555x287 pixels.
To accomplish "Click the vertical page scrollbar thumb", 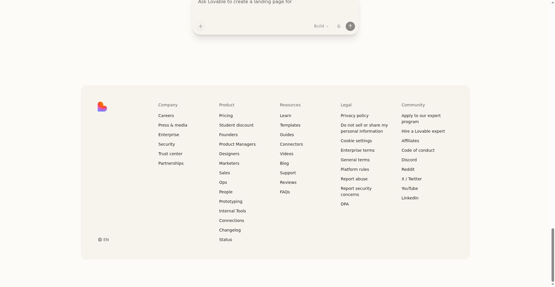I will [x=553, y=254].
